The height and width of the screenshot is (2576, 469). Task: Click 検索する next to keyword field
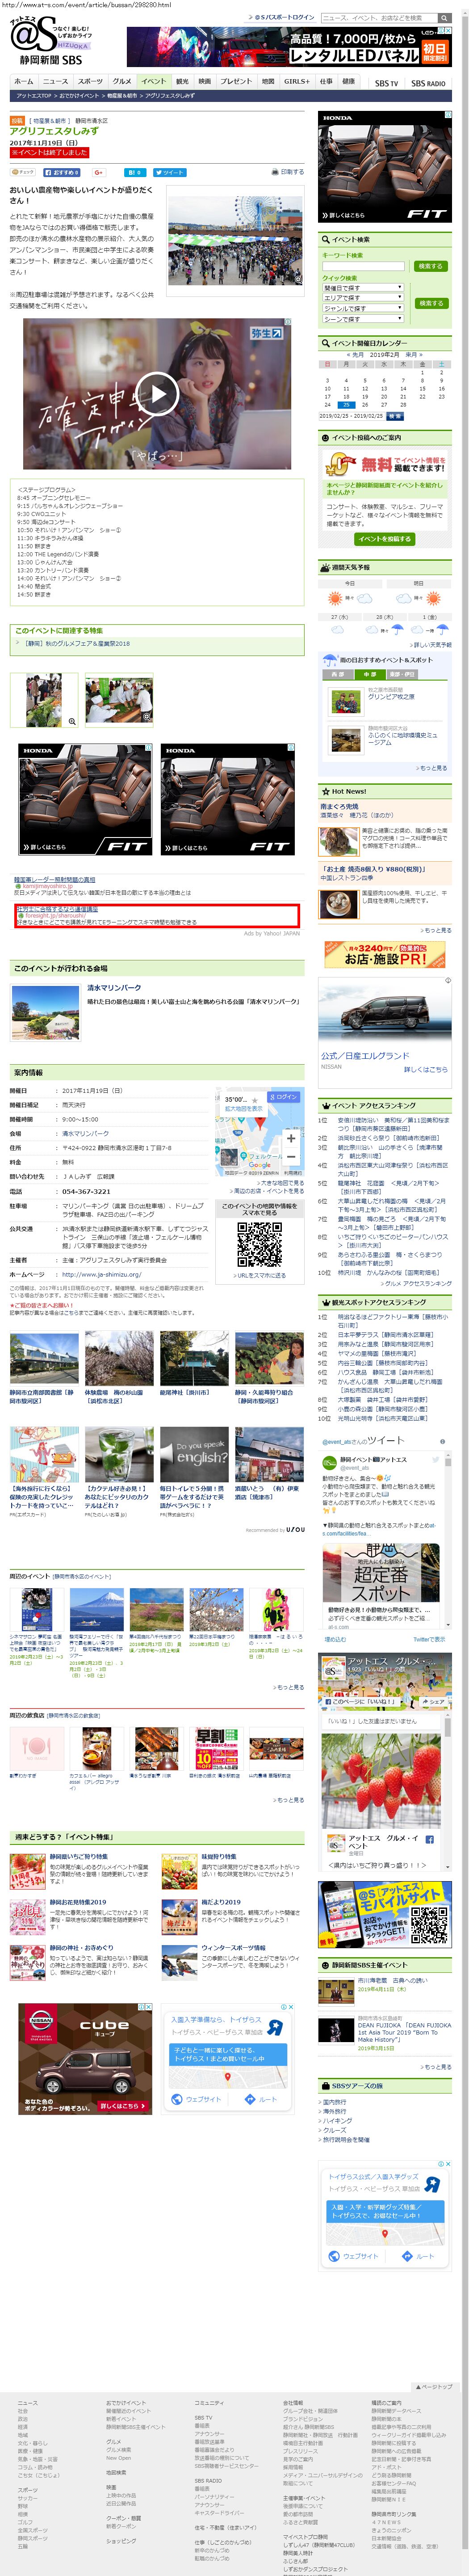(430, 266)
